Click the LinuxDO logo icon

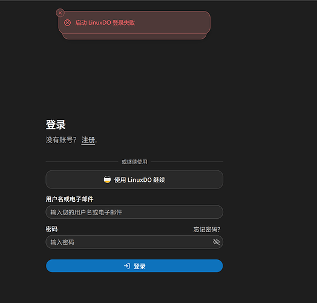tap(107, 179)
